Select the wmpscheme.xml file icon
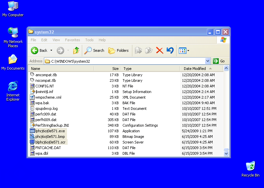The height and width of the screenshot is (188, 264). [32, 97]
